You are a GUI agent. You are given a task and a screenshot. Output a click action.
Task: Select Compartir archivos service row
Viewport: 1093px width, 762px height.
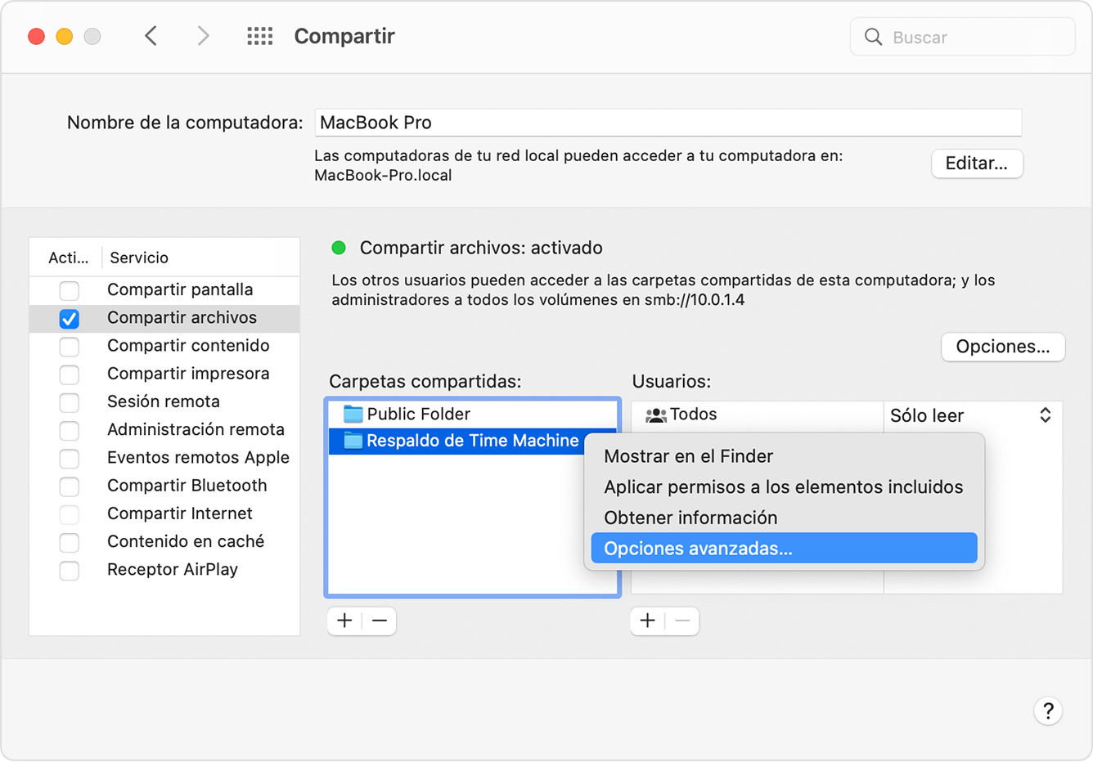tap(164, 318)
